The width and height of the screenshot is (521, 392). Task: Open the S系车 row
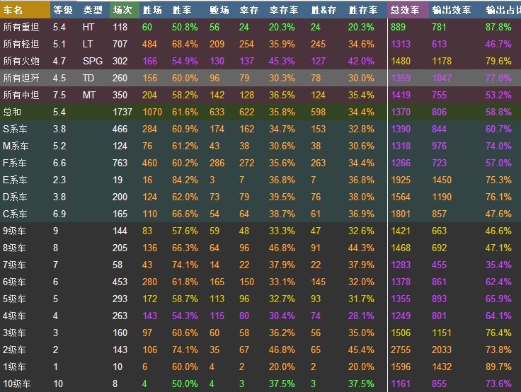(x=16, y=129)
